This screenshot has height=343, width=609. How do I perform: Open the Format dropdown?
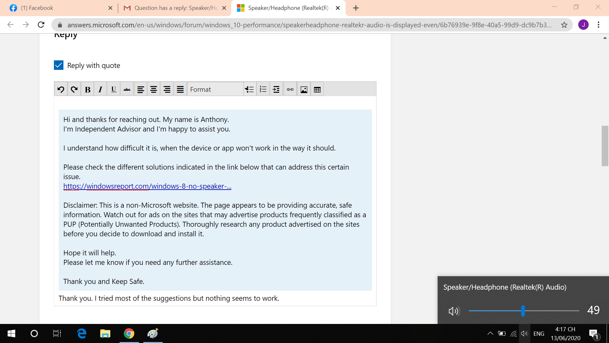215,90
